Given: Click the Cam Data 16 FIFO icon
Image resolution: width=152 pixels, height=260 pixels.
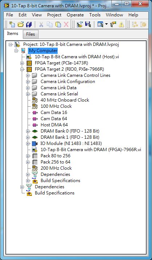Looking at the screenshot, I should (x=35, y=113).
